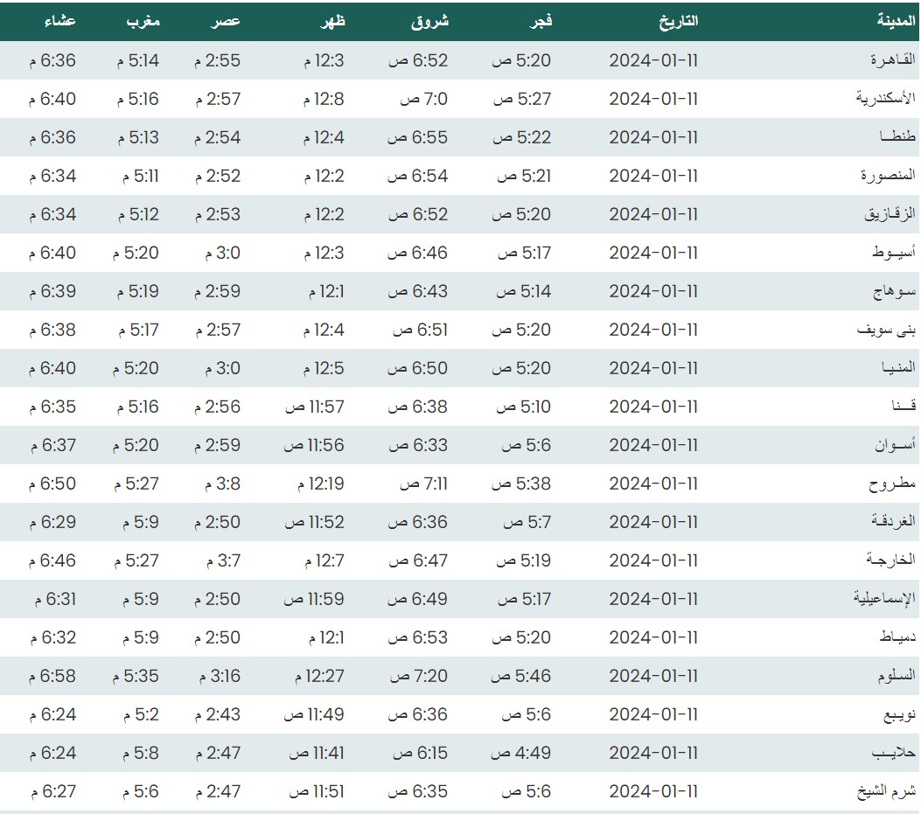This screenshot has height=814, width=921.
Task: Select the 6:58 م Isha time for السلوم
Action: point(52,676)
